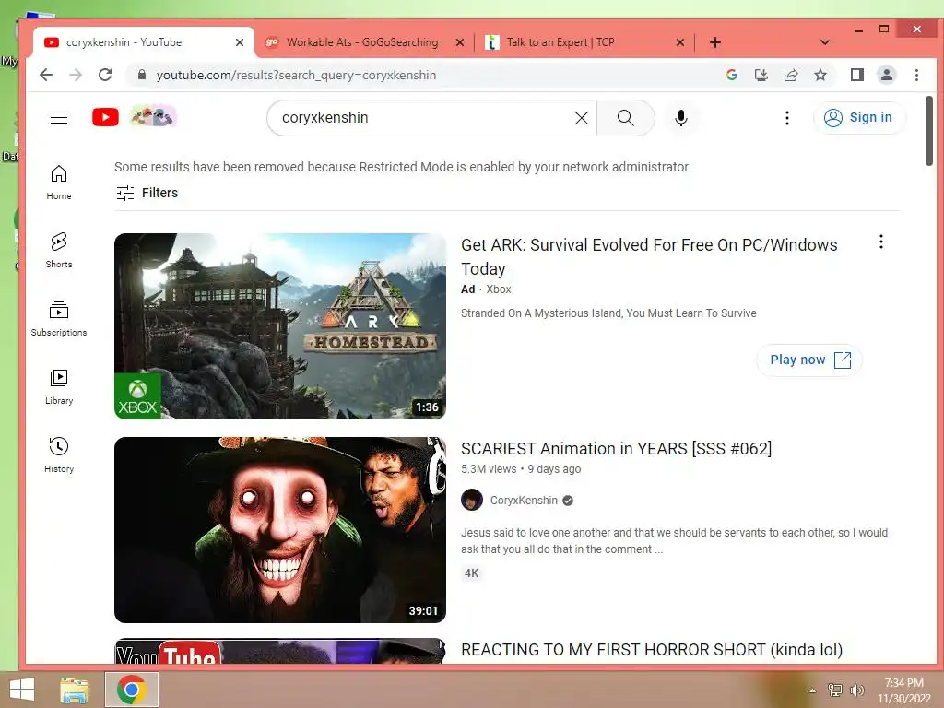Open SCARIEST Animation in YEARS video title
Viewport: 944px width, 708px height.
(x=616, y=449)
